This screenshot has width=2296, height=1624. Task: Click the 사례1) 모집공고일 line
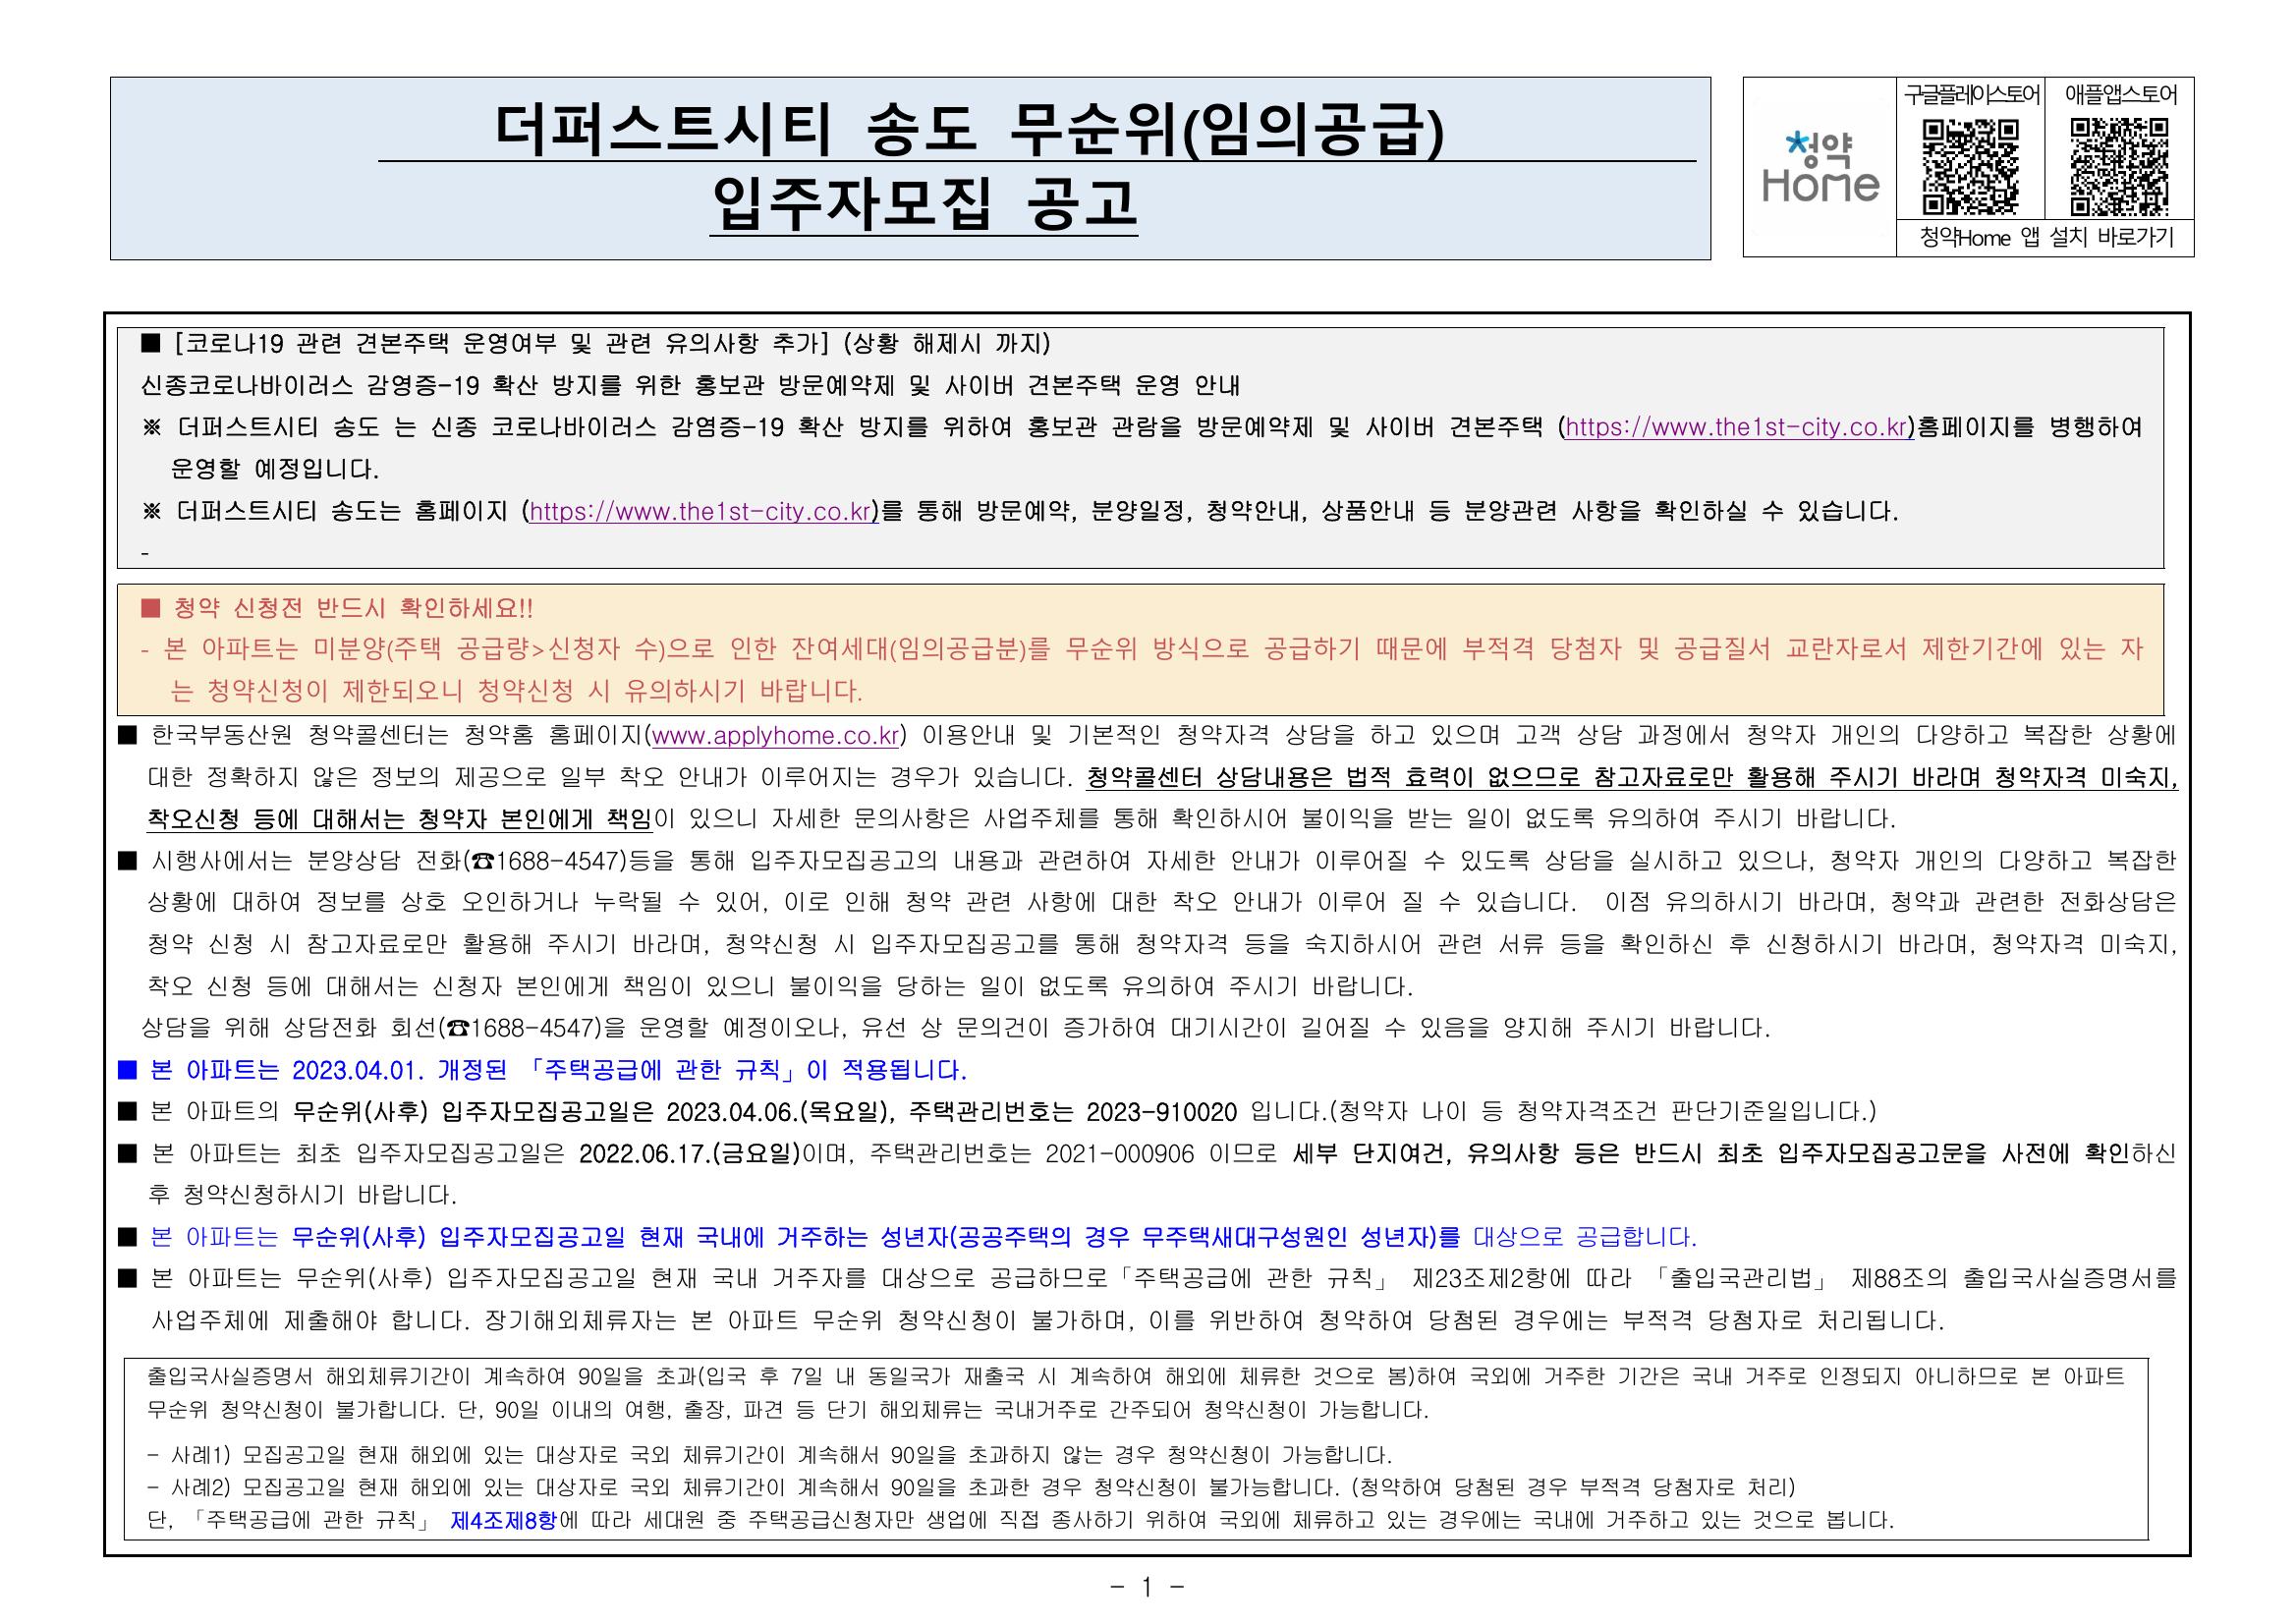[x=769, y=1454]
